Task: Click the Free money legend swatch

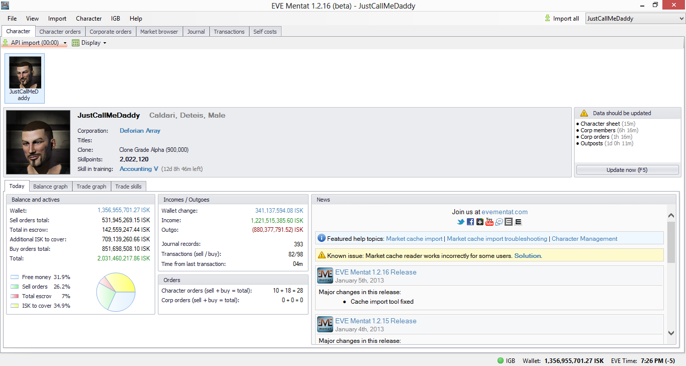Action: coord(14,277)
